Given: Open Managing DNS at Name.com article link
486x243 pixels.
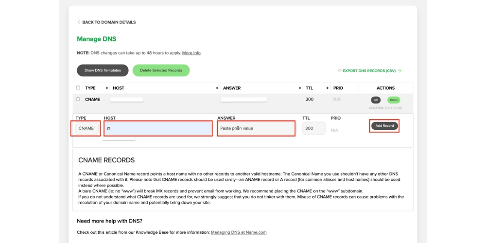Looking at the screenshot, I should point(239,232).
